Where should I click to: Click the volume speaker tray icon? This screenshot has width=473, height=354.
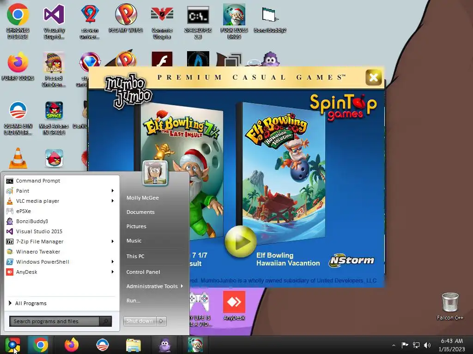tap(427, 345)
